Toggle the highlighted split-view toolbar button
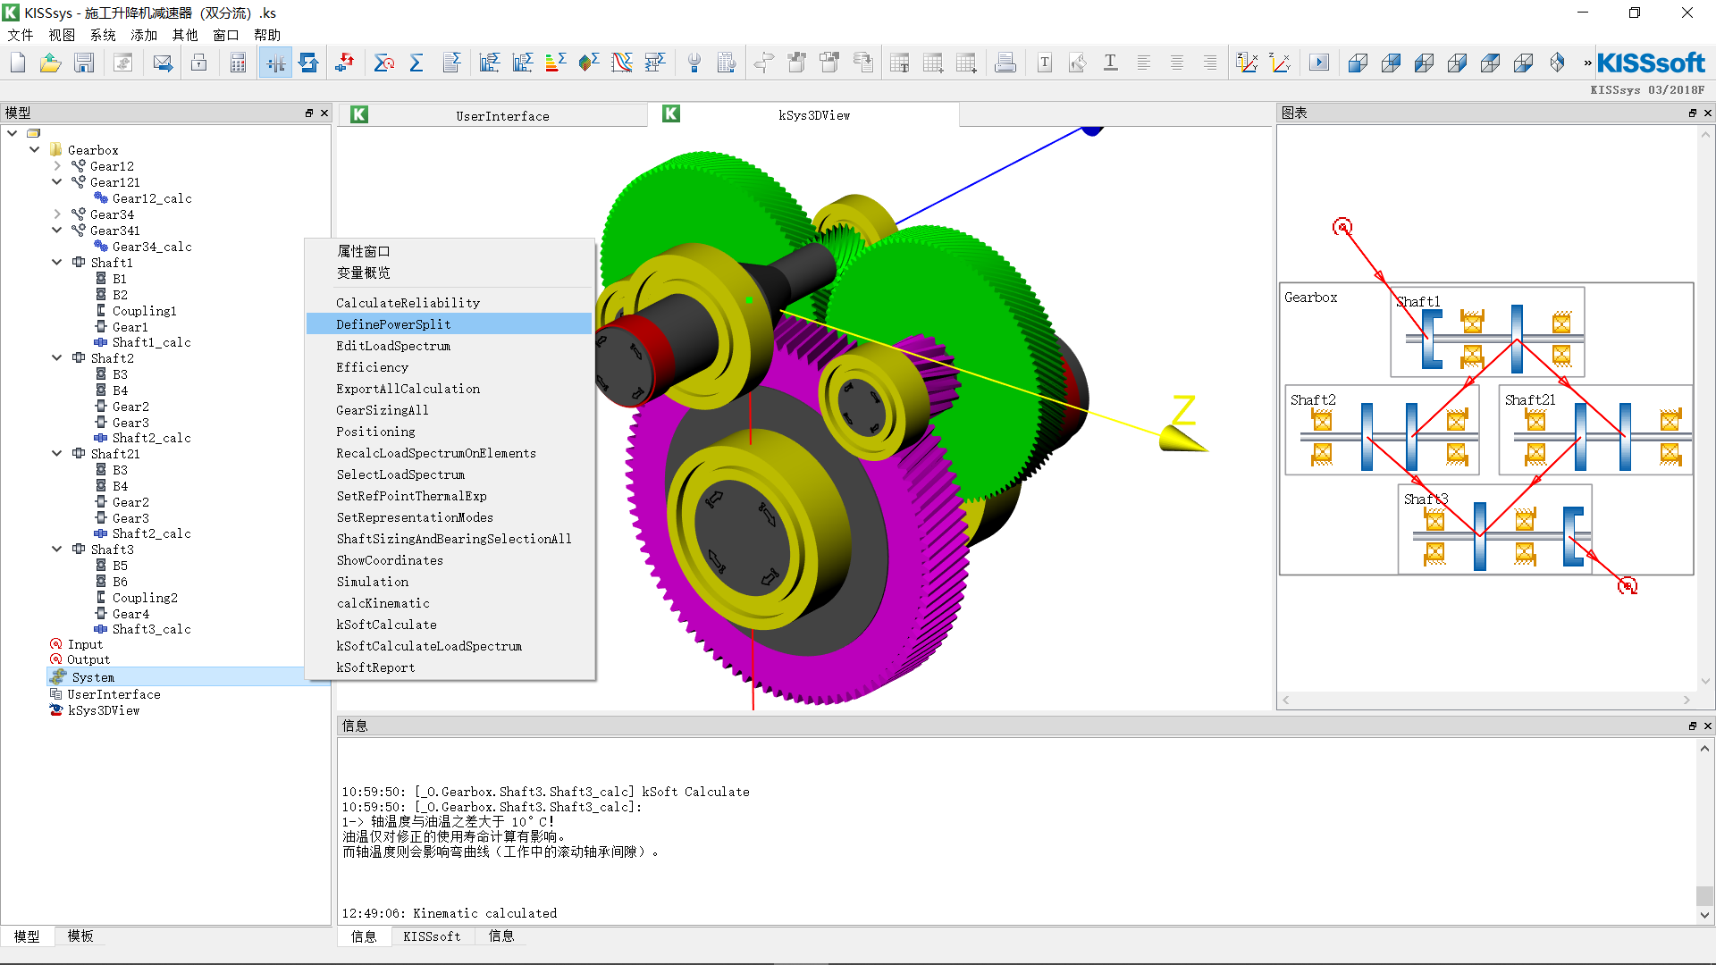Viewport: 1716px width, 965px height. [275, 63]
